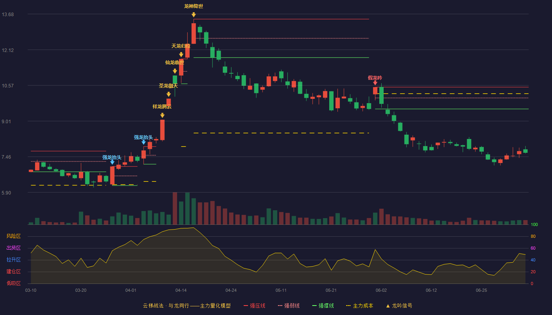Click the 06-02 date label
This screenshot has height=315, width=552.
(381, 290)
